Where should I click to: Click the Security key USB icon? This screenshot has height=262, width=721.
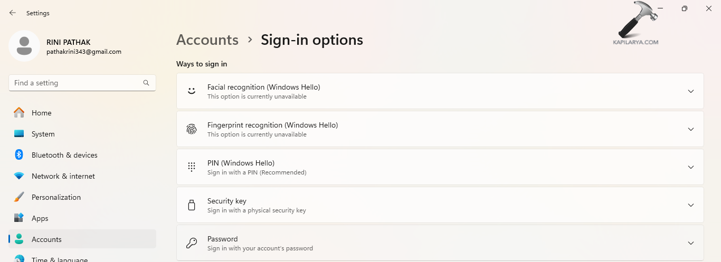click(x=192, y=205)
